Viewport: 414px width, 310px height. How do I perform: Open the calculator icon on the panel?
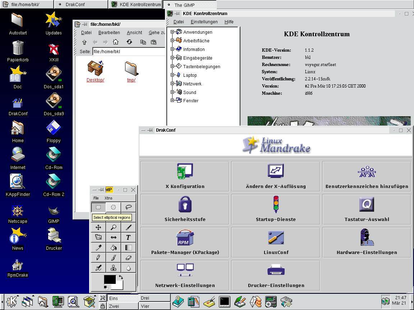tap(193, 302)
